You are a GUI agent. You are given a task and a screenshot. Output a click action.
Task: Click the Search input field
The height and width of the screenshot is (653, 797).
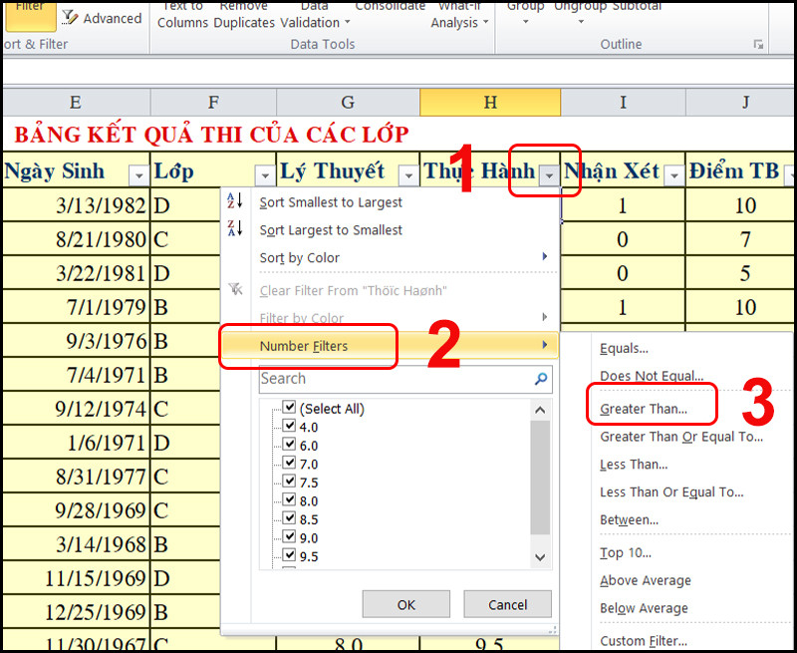[394, 379]
